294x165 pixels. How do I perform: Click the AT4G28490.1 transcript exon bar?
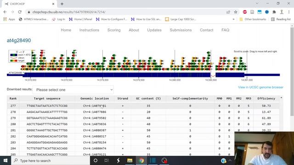[x=116, y=75]
